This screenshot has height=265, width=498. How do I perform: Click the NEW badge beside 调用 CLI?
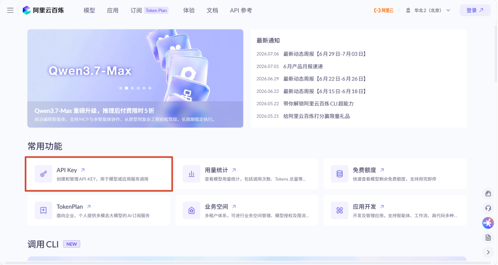72,244
